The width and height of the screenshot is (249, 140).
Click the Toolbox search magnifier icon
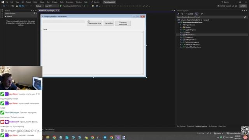tap(34, 14)
